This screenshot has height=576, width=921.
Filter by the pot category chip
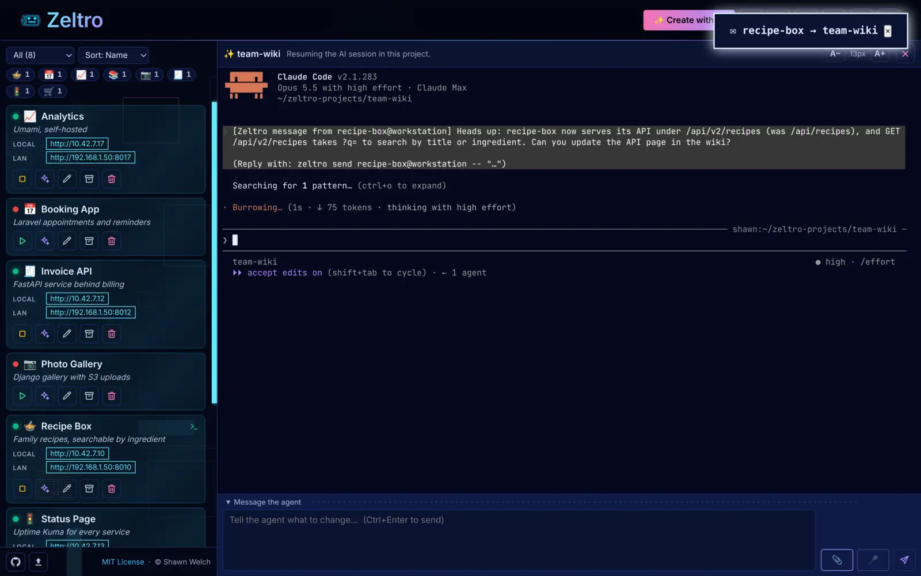(x=21, y=75)
